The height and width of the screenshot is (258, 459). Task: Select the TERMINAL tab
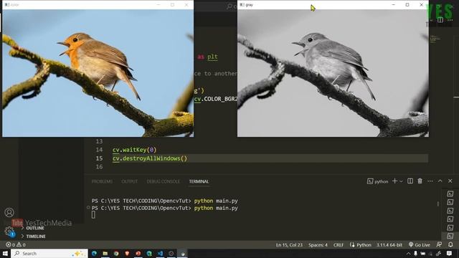199,181
